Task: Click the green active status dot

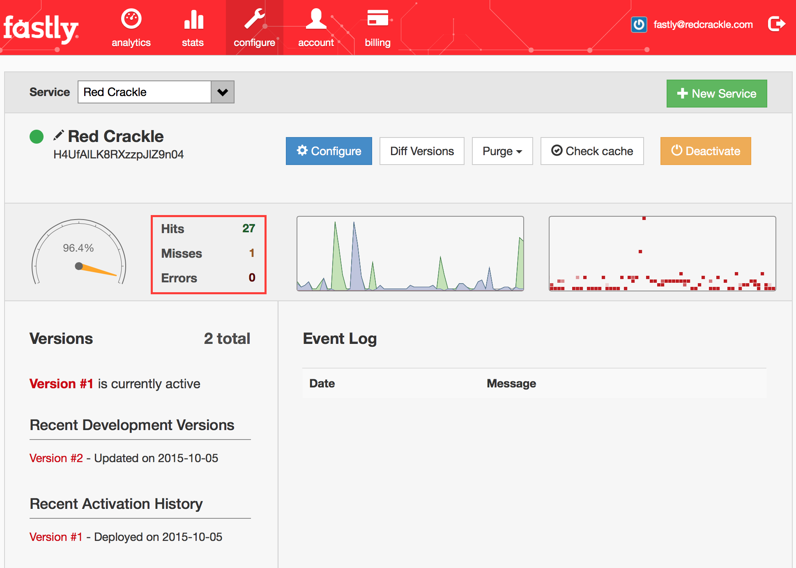Action: pos(37,136)
